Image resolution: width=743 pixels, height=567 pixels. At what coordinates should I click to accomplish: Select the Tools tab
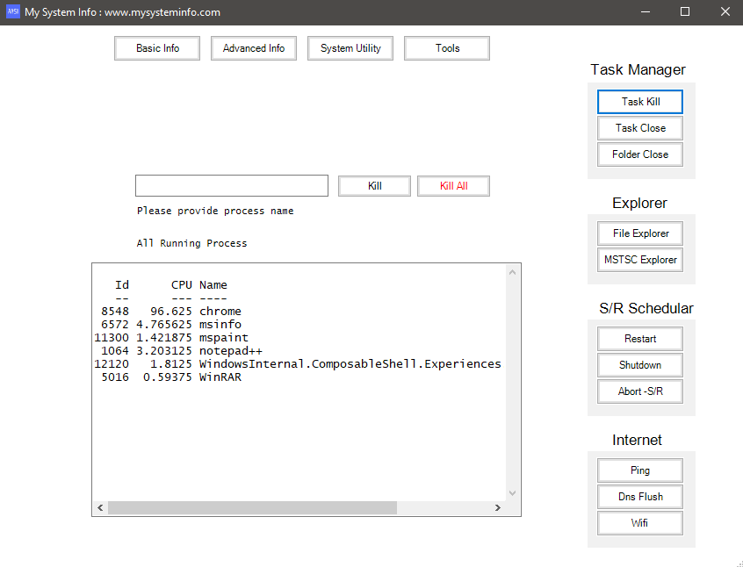(x=447, y=48)
